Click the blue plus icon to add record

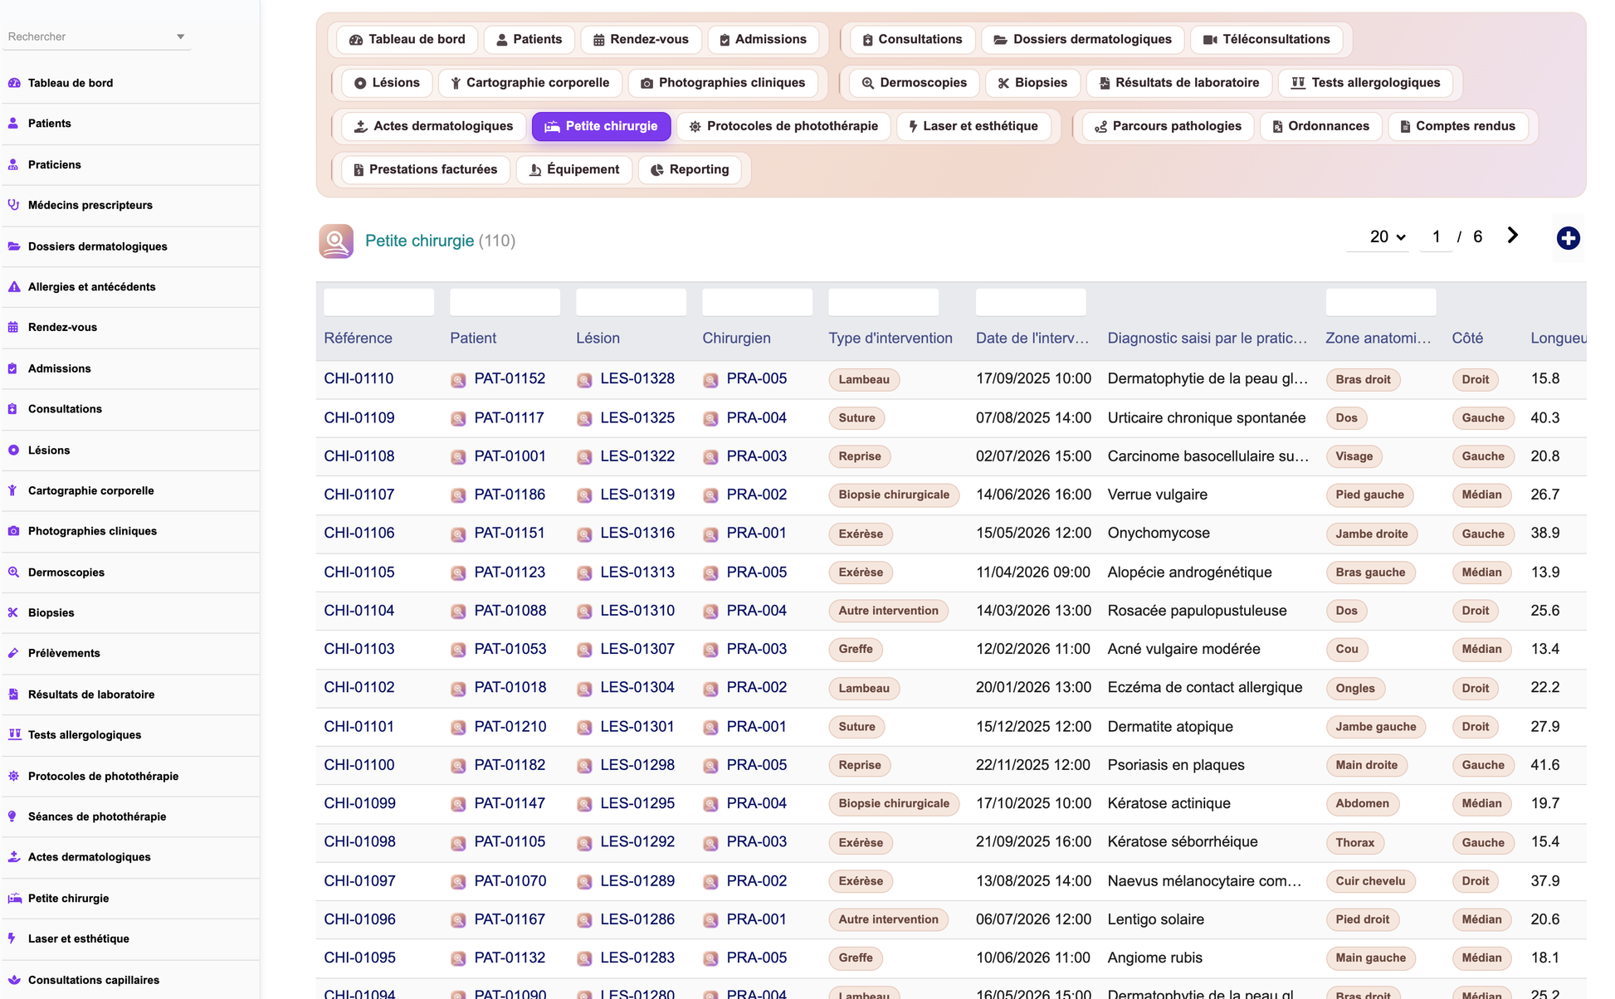(1568, 239)
